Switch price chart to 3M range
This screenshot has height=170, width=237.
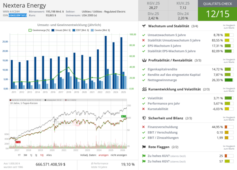pyautogui.click(x=25, y=155)
